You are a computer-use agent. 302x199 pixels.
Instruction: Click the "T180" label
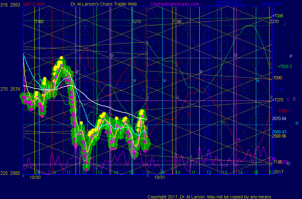click(39, 21)
